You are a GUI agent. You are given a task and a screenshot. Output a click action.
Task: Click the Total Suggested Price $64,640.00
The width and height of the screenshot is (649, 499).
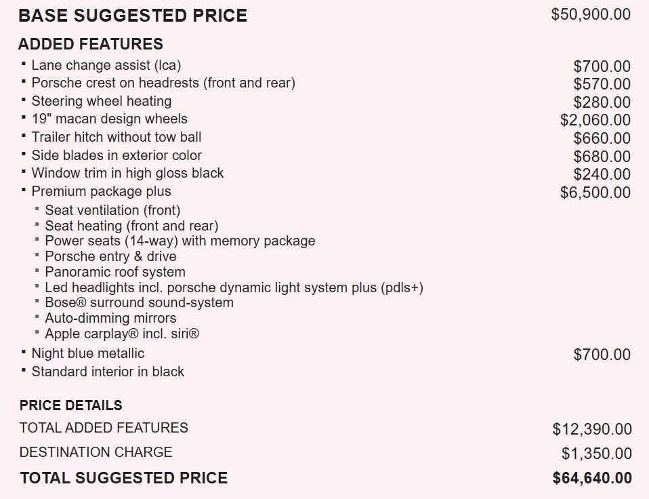coord(592,478)
